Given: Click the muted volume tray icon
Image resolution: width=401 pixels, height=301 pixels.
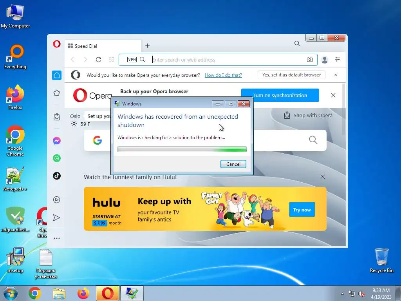Looking at the screenshot, I should [x=361, y=294].
